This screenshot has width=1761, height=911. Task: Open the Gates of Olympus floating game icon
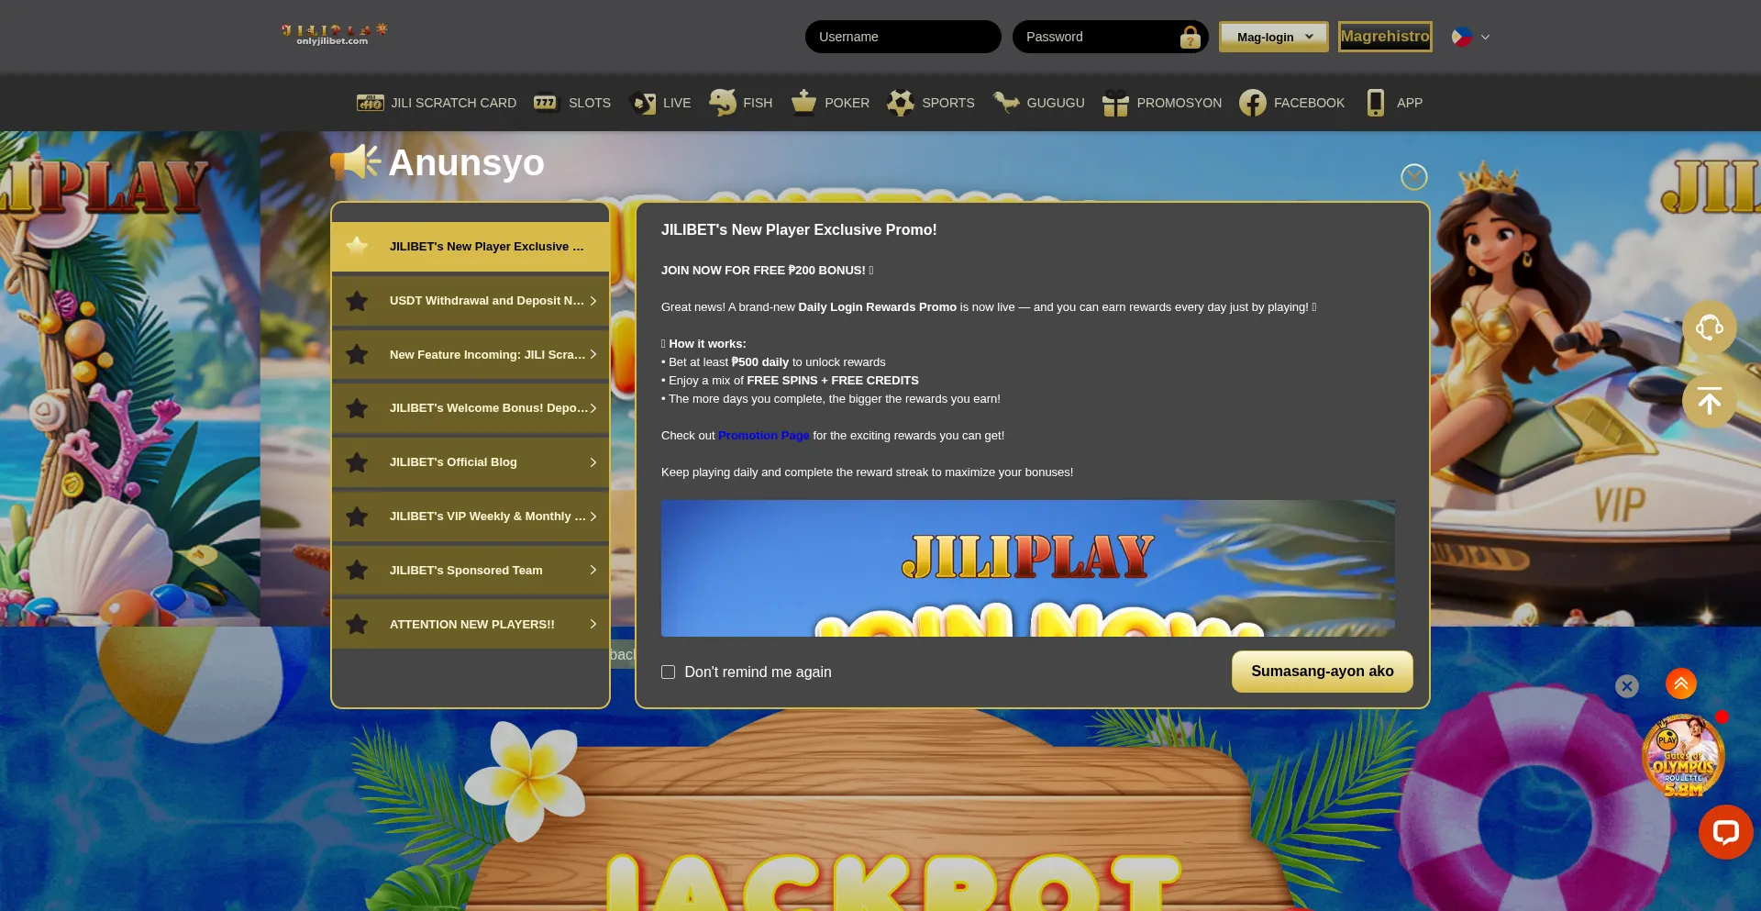coord(1683,756)
